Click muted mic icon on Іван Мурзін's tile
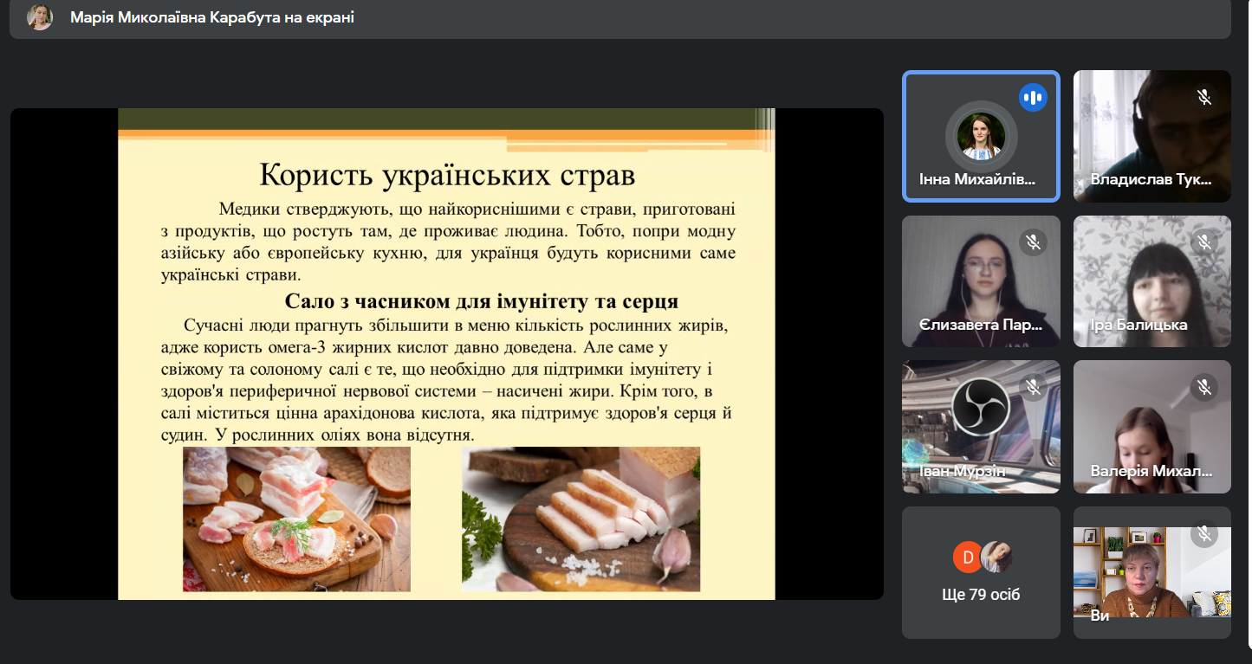 [1033, 387]
